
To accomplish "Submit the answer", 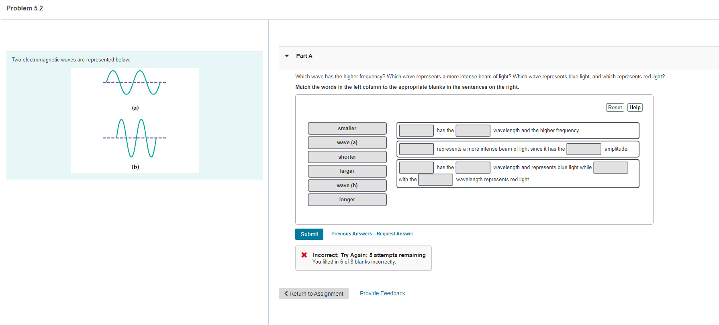I will click(309, 234).
